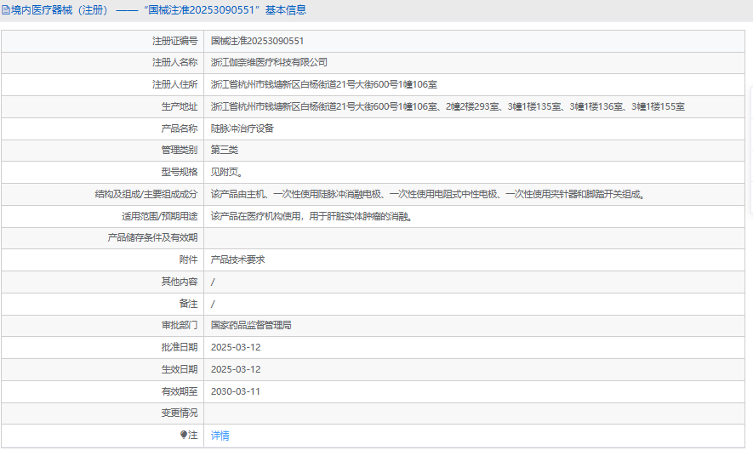Select registrant name 浙江伽奈维医疗科技有限公司
The width and height of the screenshot is (753, 456).
[x=269, y=62]
